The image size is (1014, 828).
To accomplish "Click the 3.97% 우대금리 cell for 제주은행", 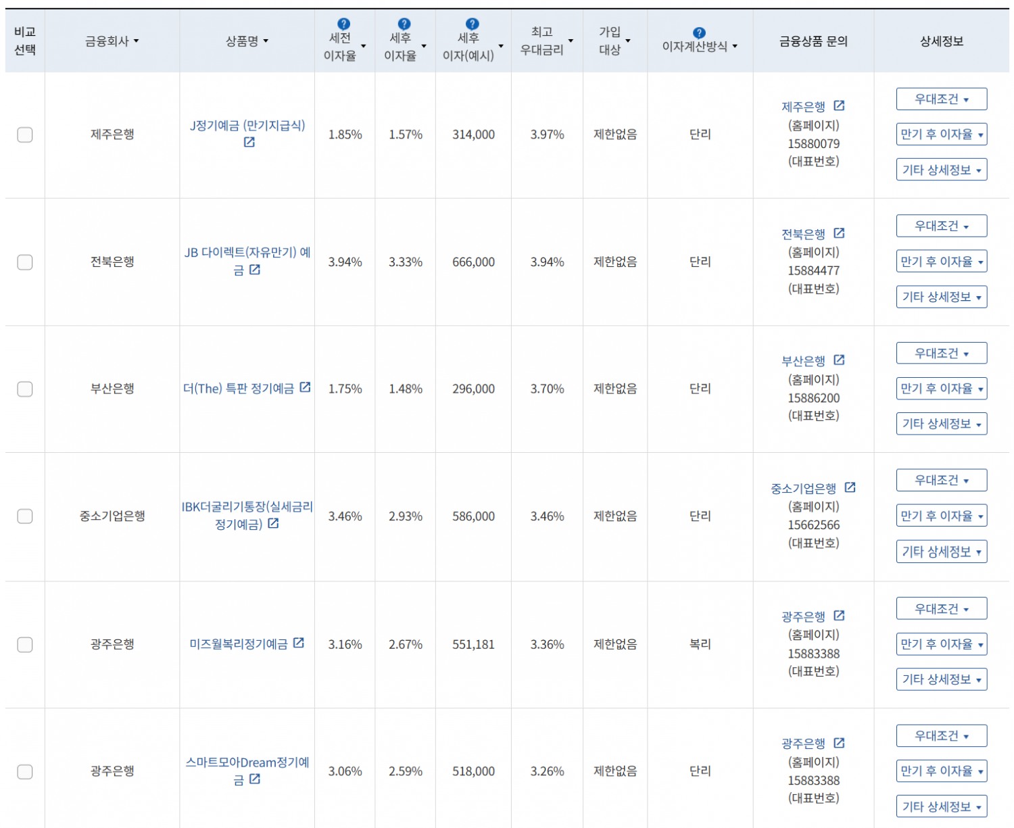I will [547, 135].
